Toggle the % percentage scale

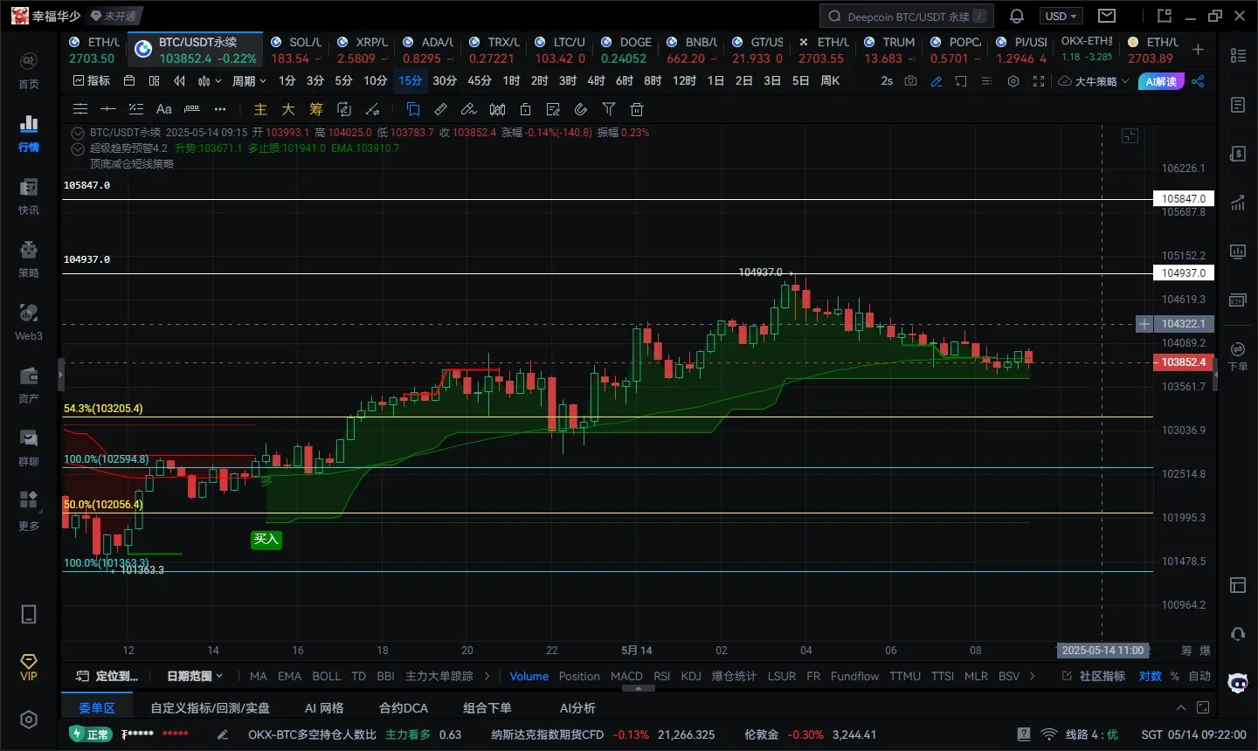1175,676
